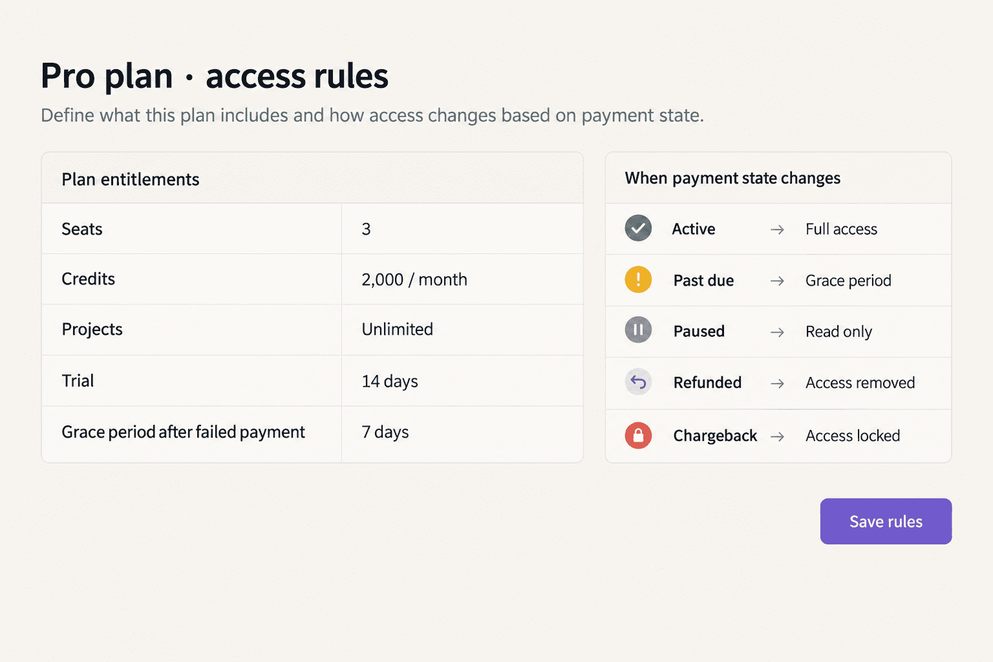Select the Full access outcome

click(x=841, y=229)
